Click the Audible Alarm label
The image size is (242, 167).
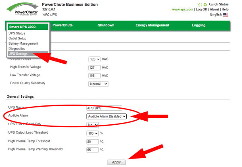pos(18,115)
